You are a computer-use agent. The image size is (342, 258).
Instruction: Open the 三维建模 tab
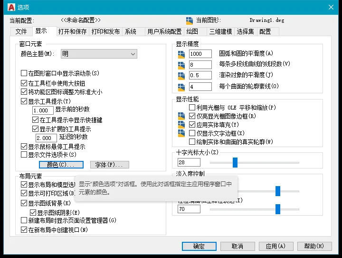click(x=220, y=31)
